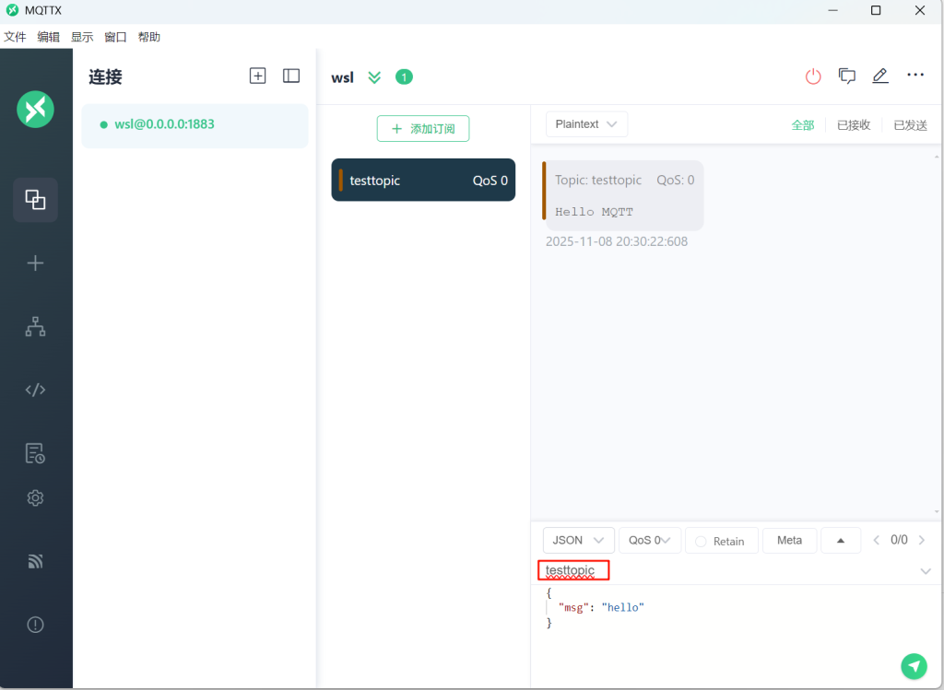Click the new connection plus icon in sidebar
Viewport: 944px width, 690px height.
[x=35, y=263]
